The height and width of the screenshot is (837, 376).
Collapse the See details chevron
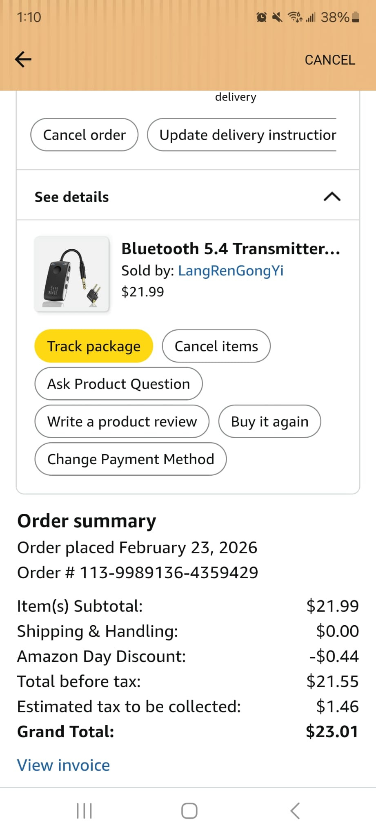(x=332, y=197)
